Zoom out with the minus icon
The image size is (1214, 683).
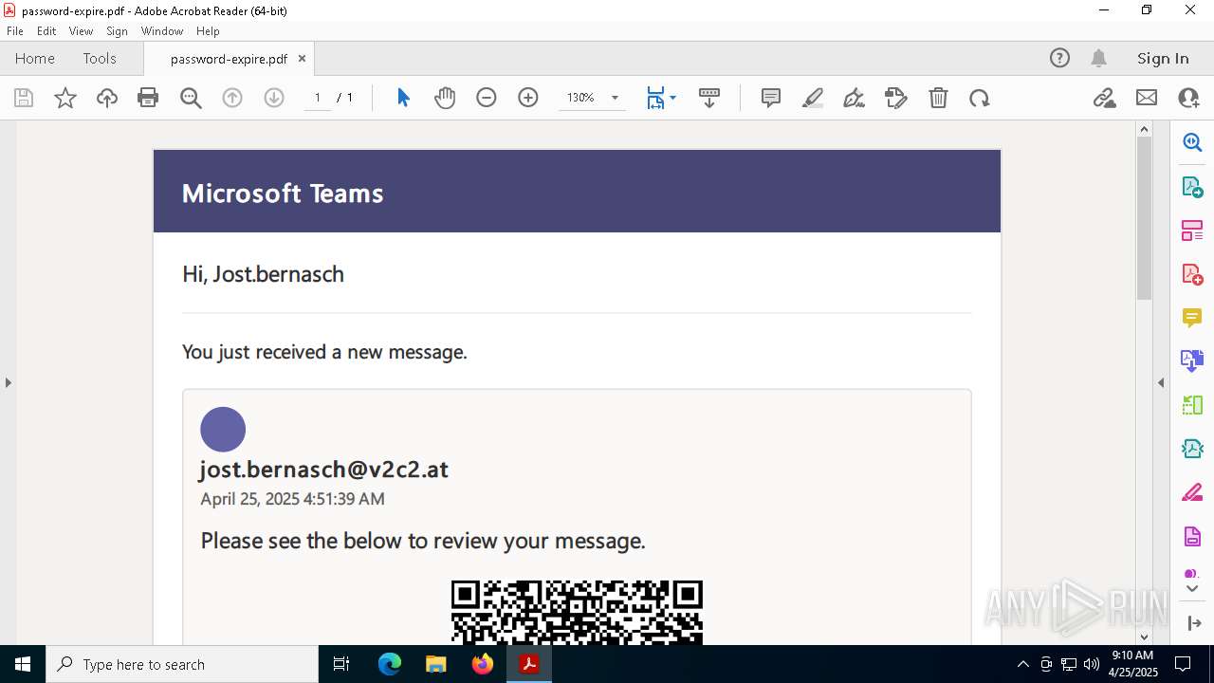pyautogui.click(x=487, y=98)
